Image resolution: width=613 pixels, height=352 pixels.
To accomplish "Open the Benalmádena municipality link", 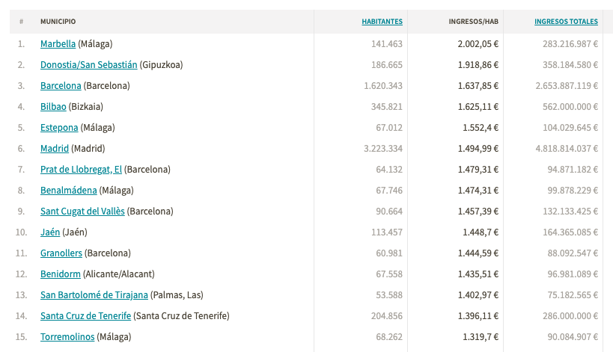I will tap(68, 191).
